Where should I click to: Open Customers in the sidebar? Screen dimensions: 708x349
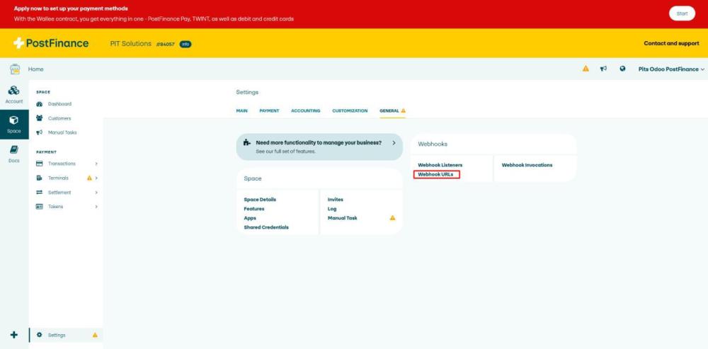coord(59,118)
